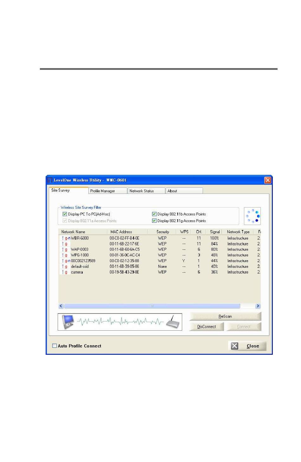Click MAC address 00-19-5B-43-29-8E

pyautogui.click(x=124, y=272)
